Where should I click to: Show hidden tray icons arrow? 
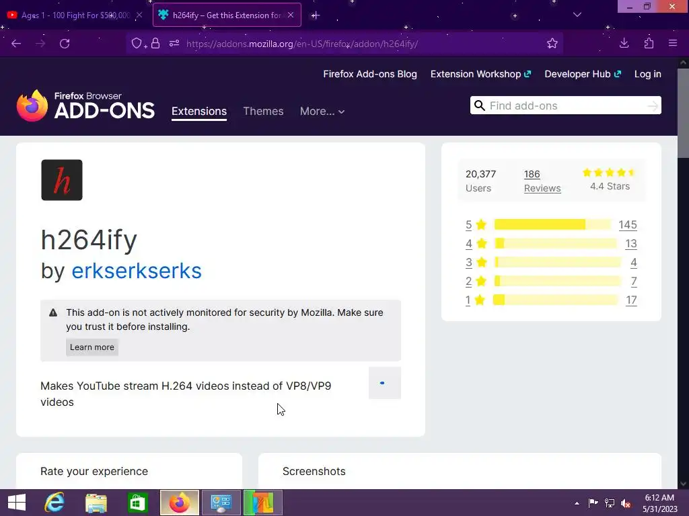click(577, 503)
